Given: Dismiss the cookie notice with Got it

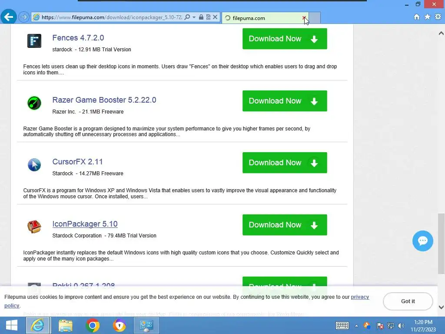Looking at the screenshot, I should coord(408,301).
